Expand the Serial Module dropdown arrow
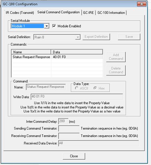This screenshot has height=165, width=151. [47, 26]
